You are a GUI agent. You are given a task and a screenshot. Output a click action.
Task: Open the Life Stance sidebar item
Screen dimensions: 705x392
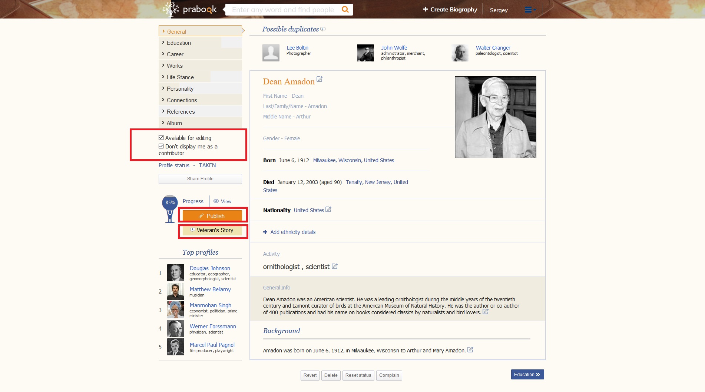click(x=200, y=77)
